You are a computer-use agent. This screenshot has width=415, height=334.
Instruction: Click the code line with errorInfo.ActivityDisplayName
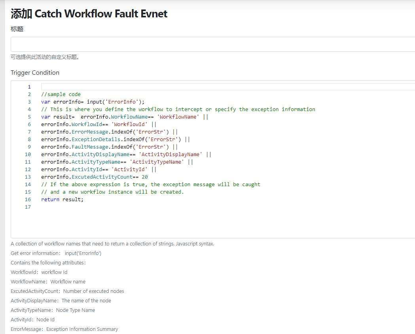point(126,155)
